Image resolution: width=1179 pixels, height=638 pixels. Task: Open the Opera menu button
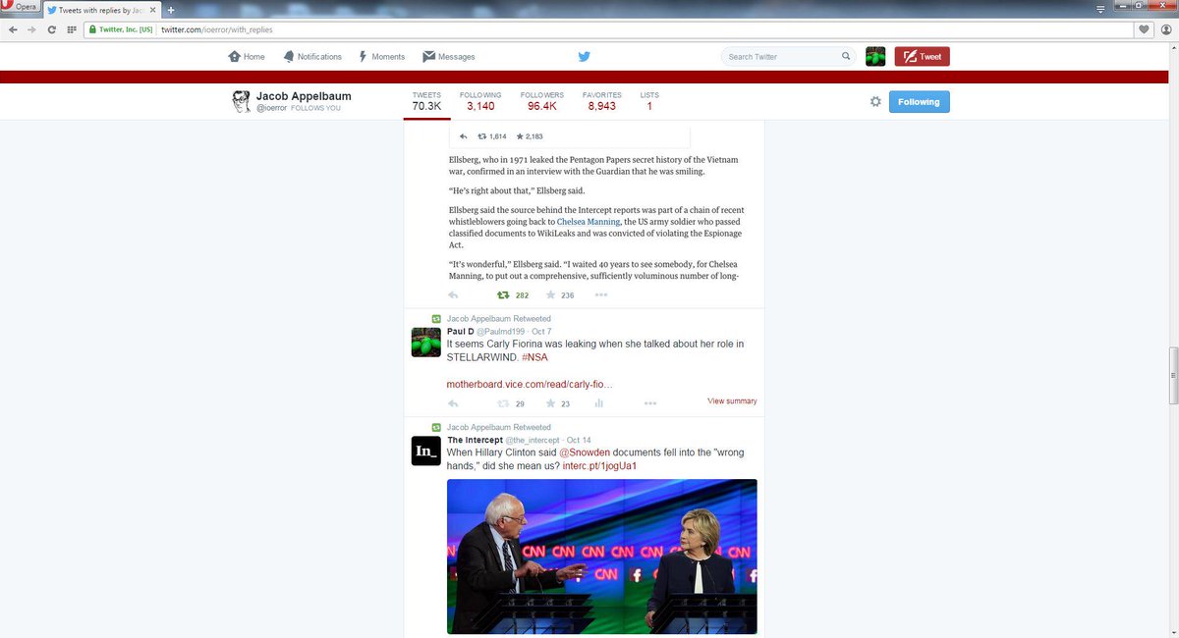click(x=20, y=7)
